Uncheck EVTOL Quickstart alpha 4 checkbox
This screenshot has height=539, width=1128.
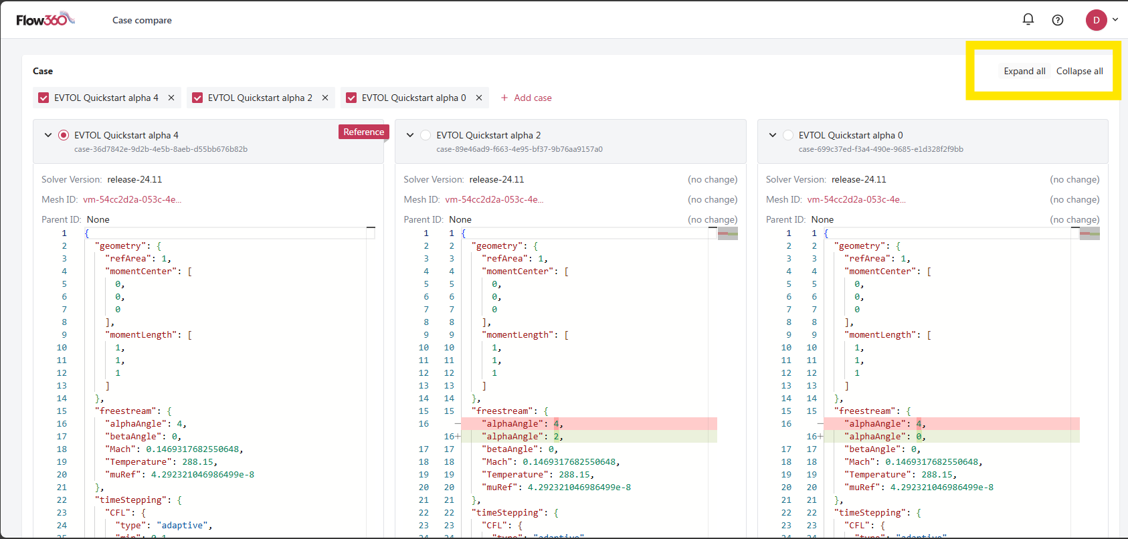pyautogui.click(x=43, y=98)
